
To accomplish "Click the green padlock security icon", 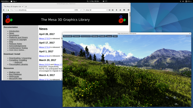I will [8, 10].
